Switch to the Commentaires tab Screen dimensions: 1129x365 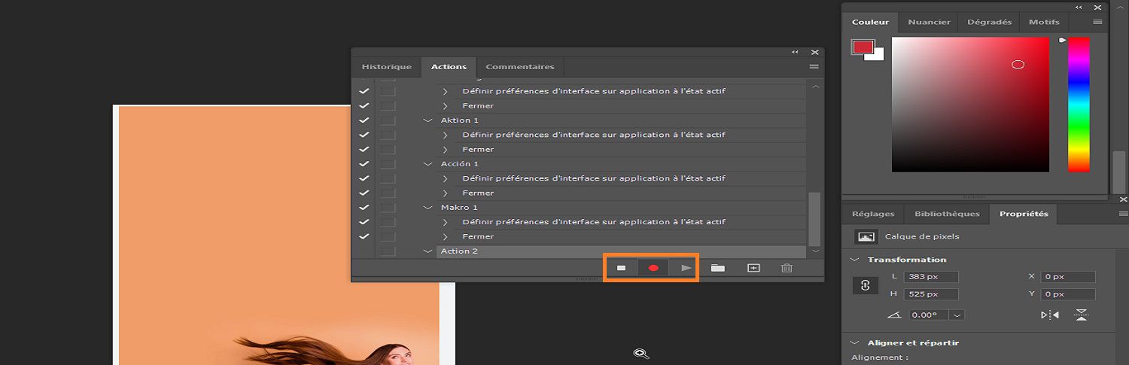(520, 67)
